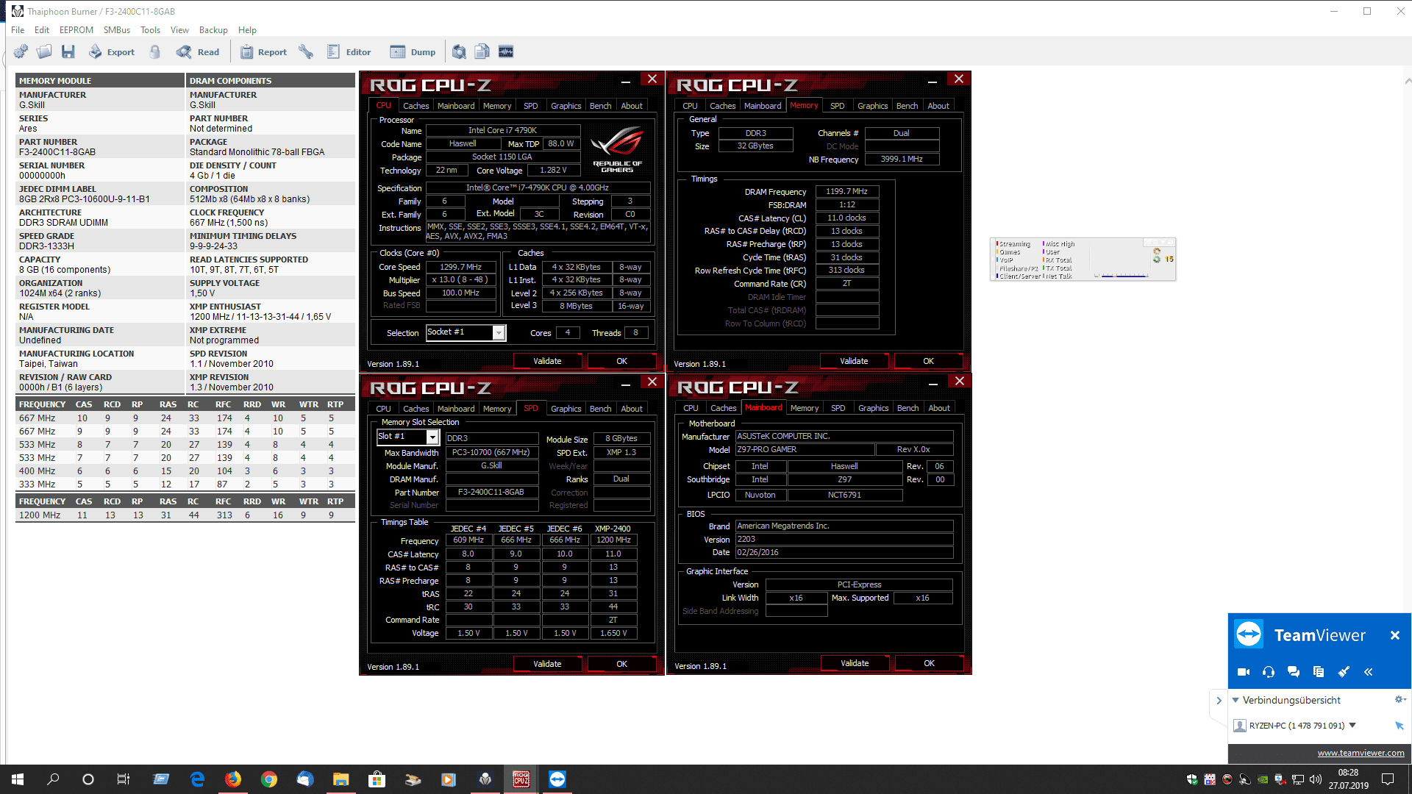Select Bench tab in the CPU-Z SPD window
The width and height of the screenshot is (1412, 794).
coord(600,409)
